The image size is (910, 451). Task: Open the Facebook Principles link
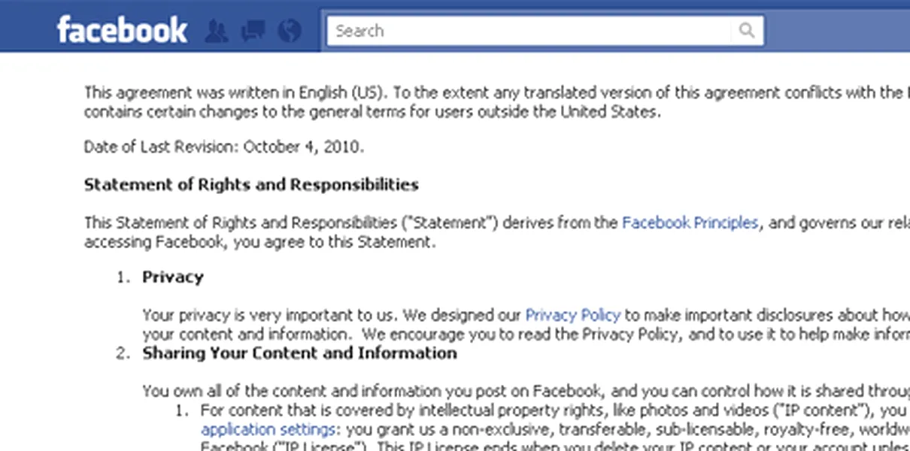pos(690,223)
